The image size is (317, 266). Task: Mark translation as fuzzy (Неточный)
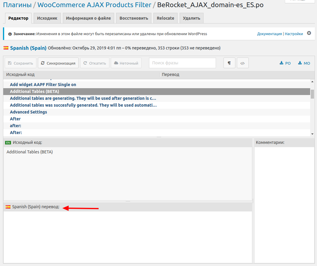click(x=126, y=63)
